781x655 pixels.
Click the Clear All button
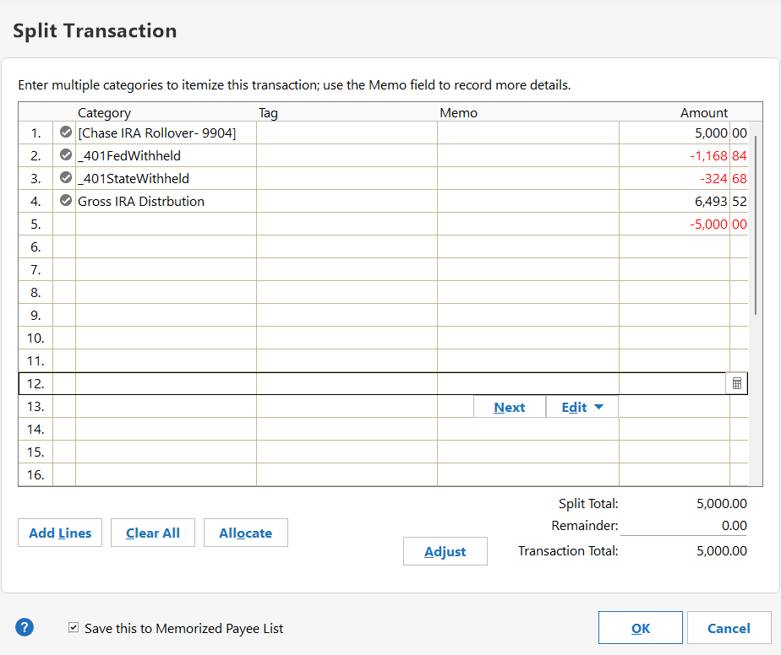[x=153, y=533]
